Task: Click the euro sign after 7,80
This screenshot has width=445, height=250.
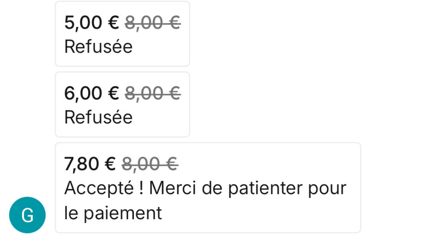Action: [110, 164]
